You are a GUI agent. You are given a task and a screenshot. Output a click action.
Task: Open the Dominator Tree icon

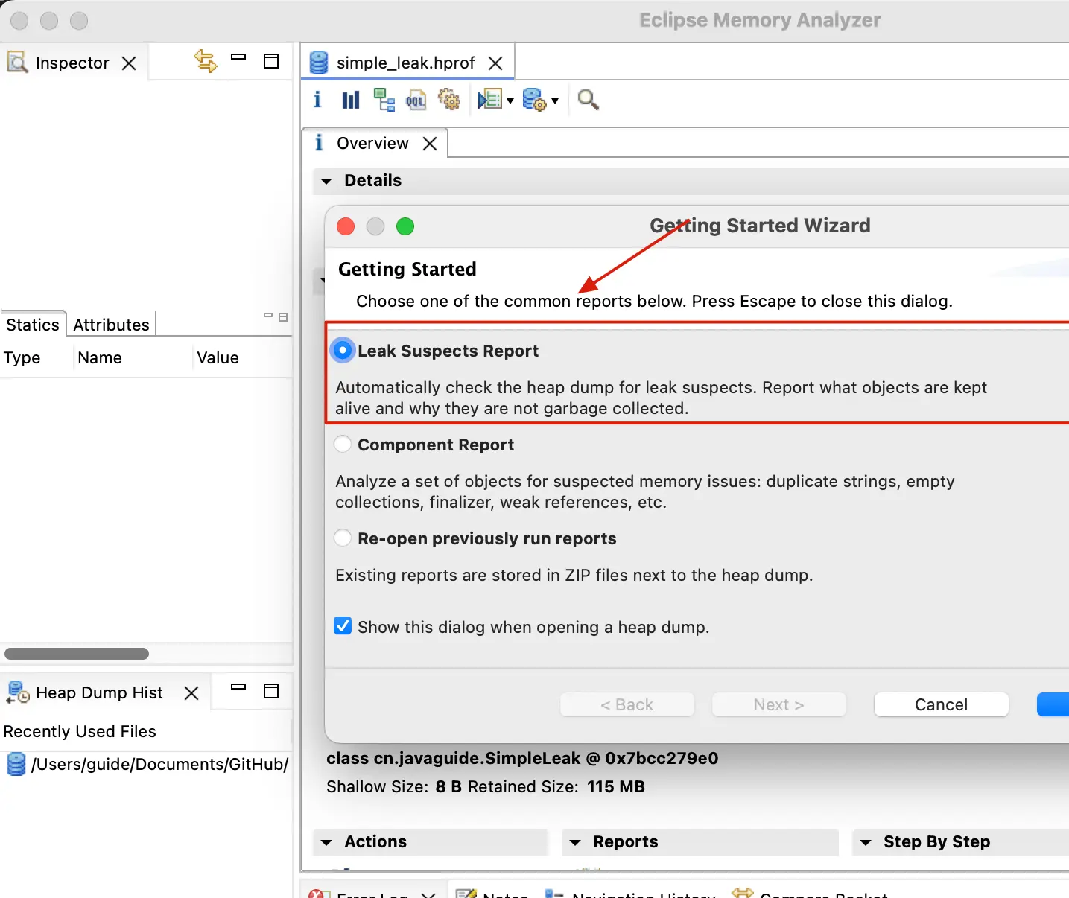point(384,100)
